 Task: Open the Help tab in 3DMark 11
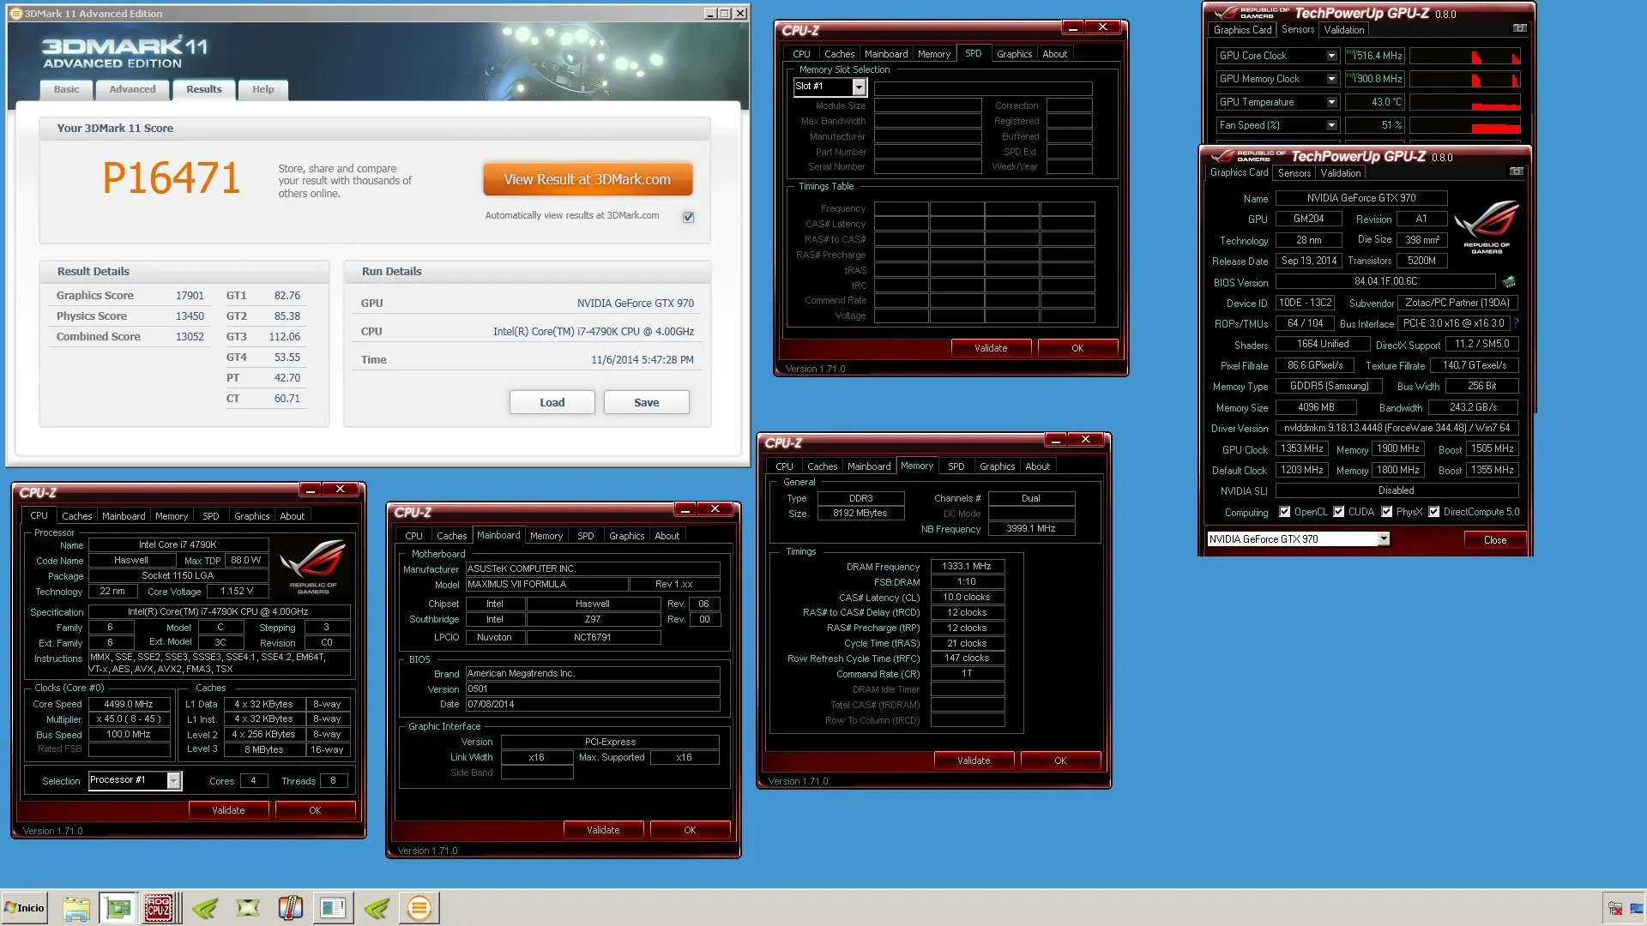262,89
